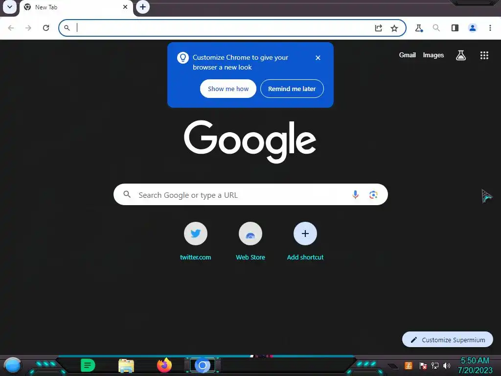Launch Firefox from taskbar
This screenshot has height=376, width=501.
pos(164,365)
